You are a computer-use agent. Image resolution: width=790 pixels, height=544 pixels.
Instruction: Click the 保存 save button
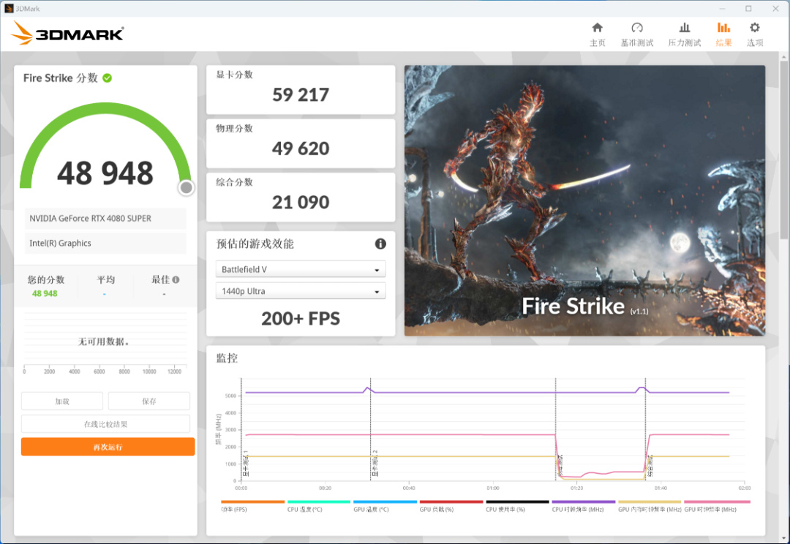149,401
